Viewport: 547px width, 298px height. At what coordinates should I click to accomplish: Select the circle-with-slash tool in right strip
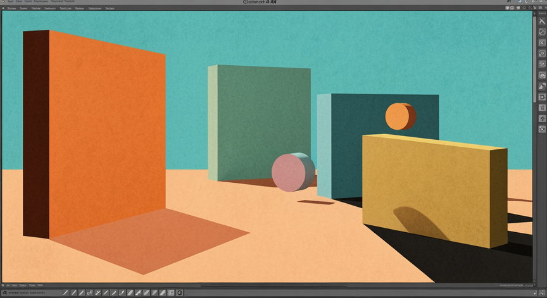point(542,32)
